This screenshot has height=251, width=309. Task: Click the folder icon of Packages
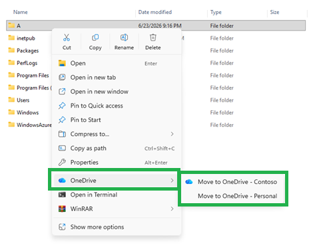click(11, 50)
